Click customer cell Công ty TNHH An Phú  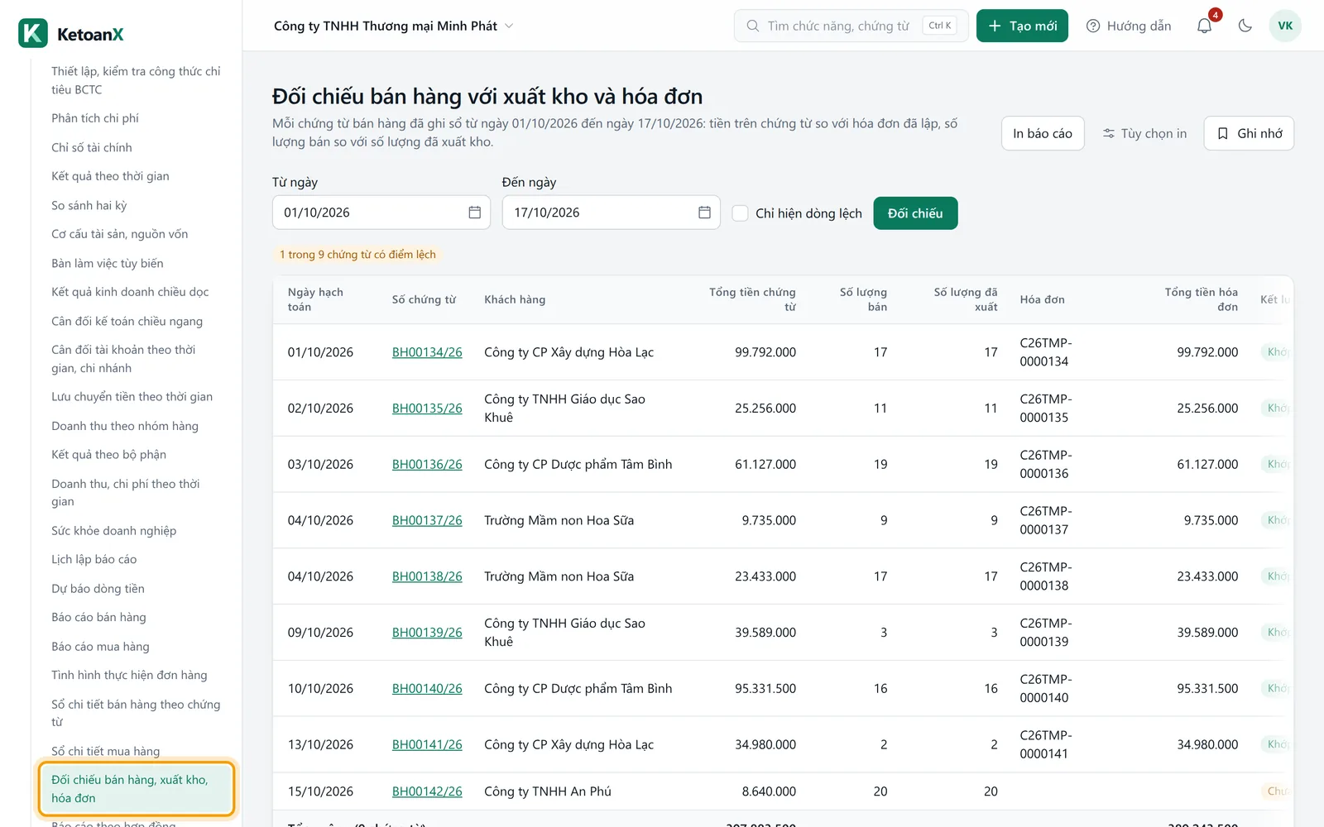[x=548, y=791]
